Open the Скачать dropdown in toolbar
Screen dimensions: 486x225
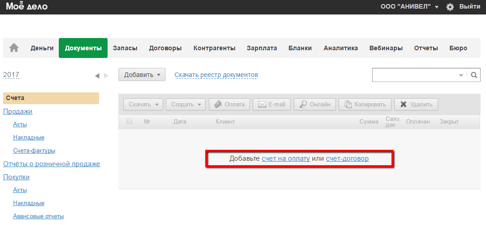coord(143,104)
